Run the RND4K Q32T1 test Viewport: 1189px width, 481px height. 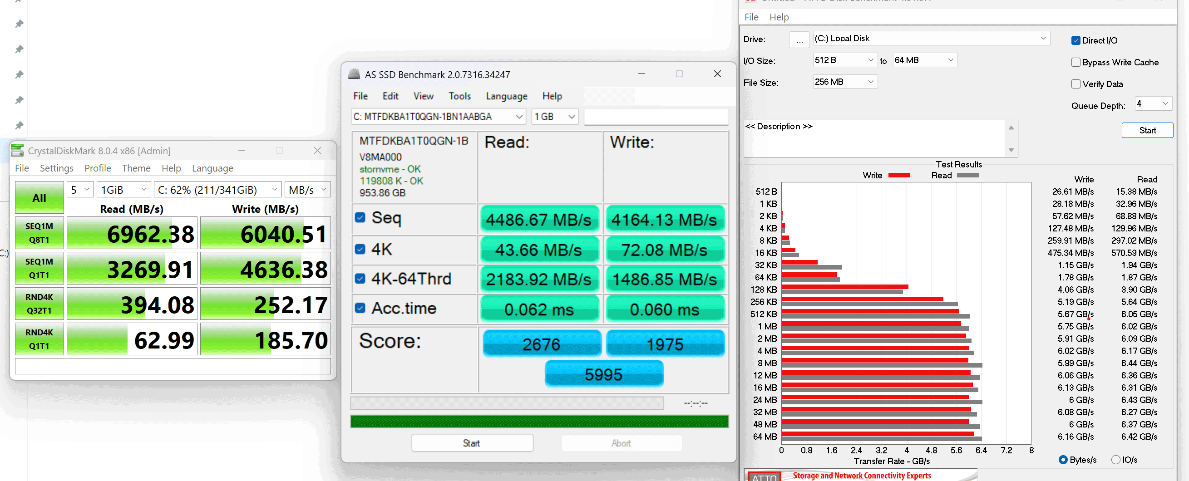pos(39,304)
